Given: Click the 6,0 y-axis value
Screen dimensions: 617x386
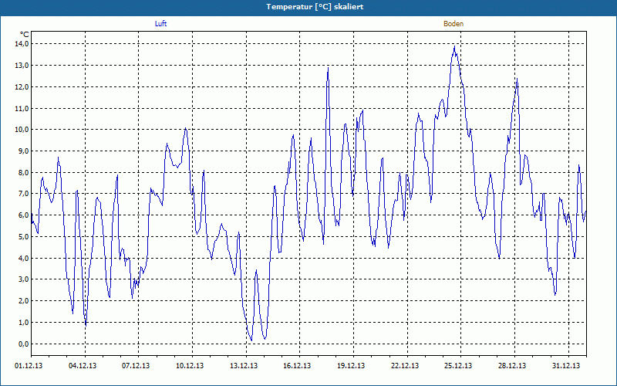Looking at the screenshot, I should coord(24,215).
